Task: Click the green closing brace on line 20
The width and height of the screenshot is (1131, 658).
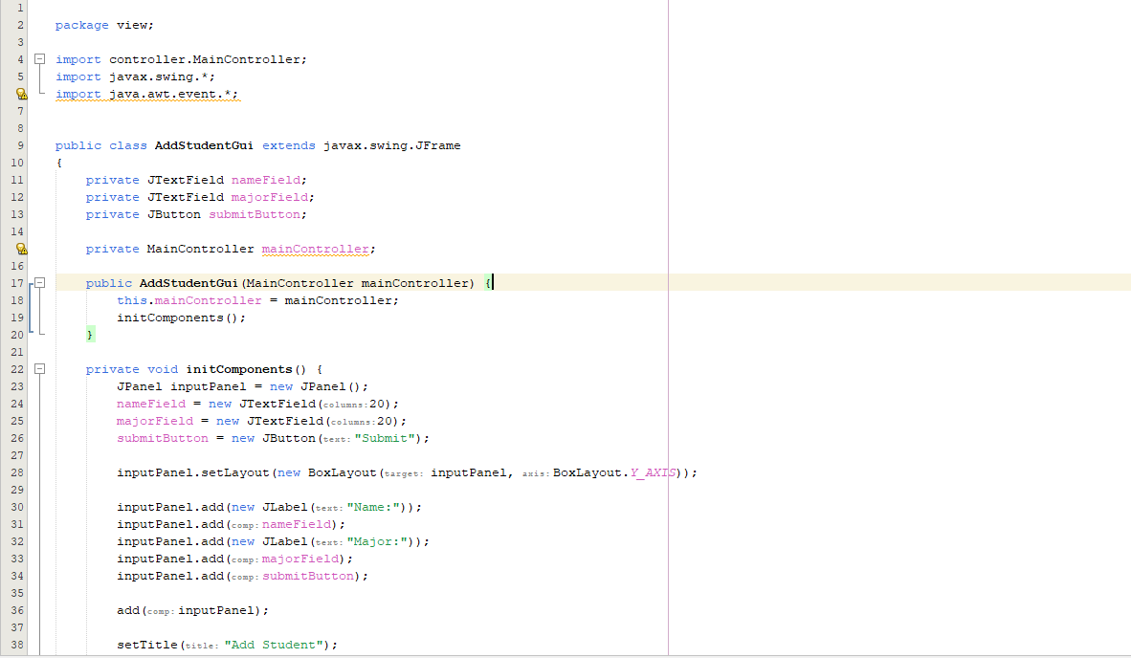Action: coord(89,334)
